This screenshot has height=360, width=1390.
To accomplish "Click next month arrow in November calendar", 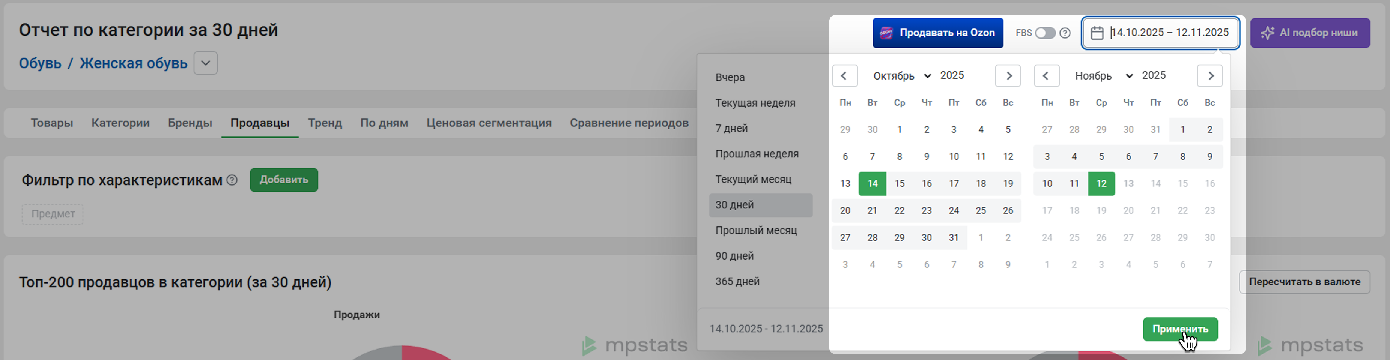I will pyautogui.click(x=1209, y=76).
